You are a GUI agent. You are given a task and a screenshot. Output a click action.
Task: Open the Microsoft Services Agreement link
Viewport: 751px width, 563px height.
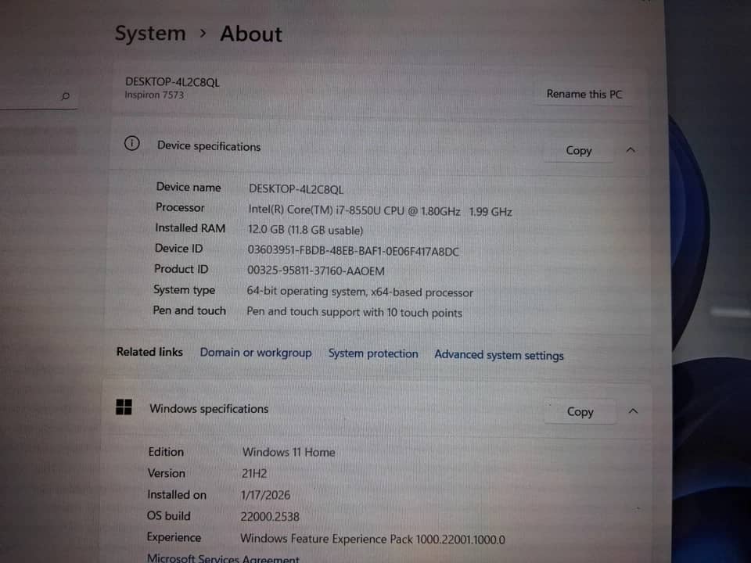click(x=223, y=558)
